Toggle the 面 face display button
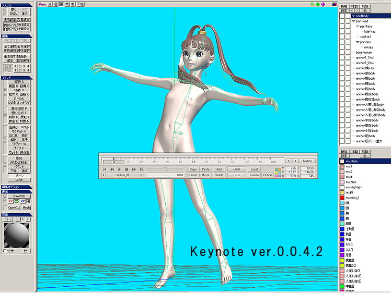This screenshot has width=391, height=293. (61, 5)
